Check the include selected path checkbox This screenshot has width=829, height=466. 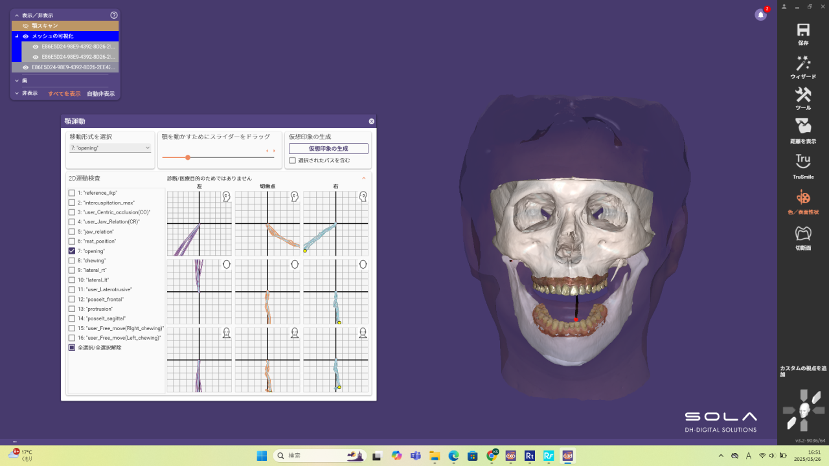point(293,161)
